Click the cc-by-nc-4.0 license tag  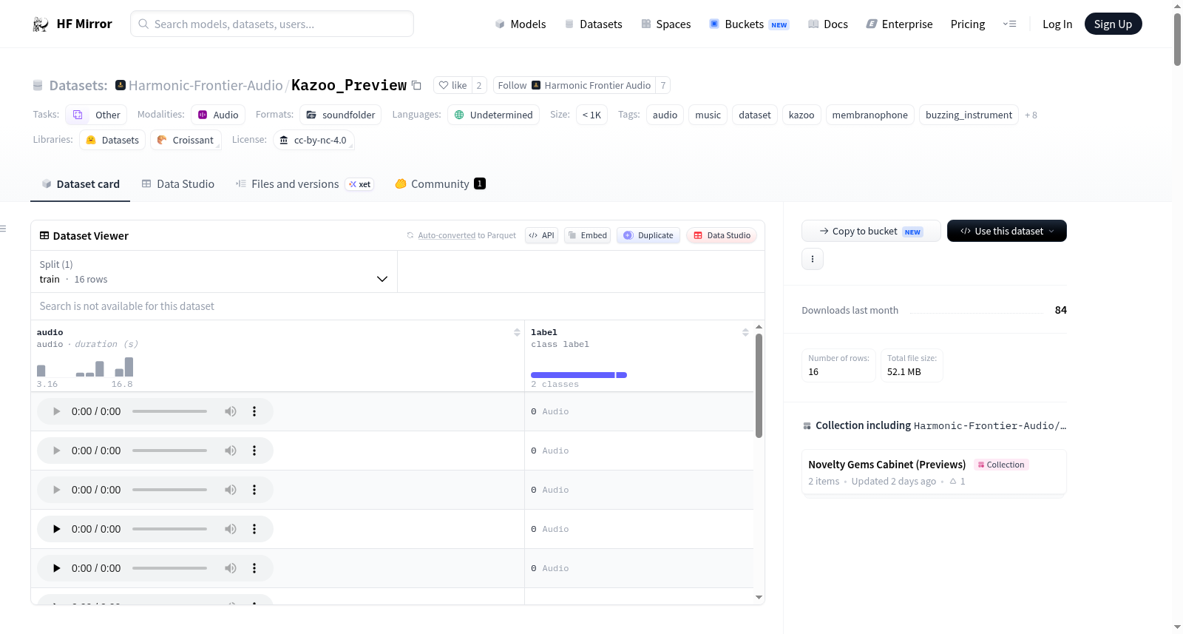point(313,140)
